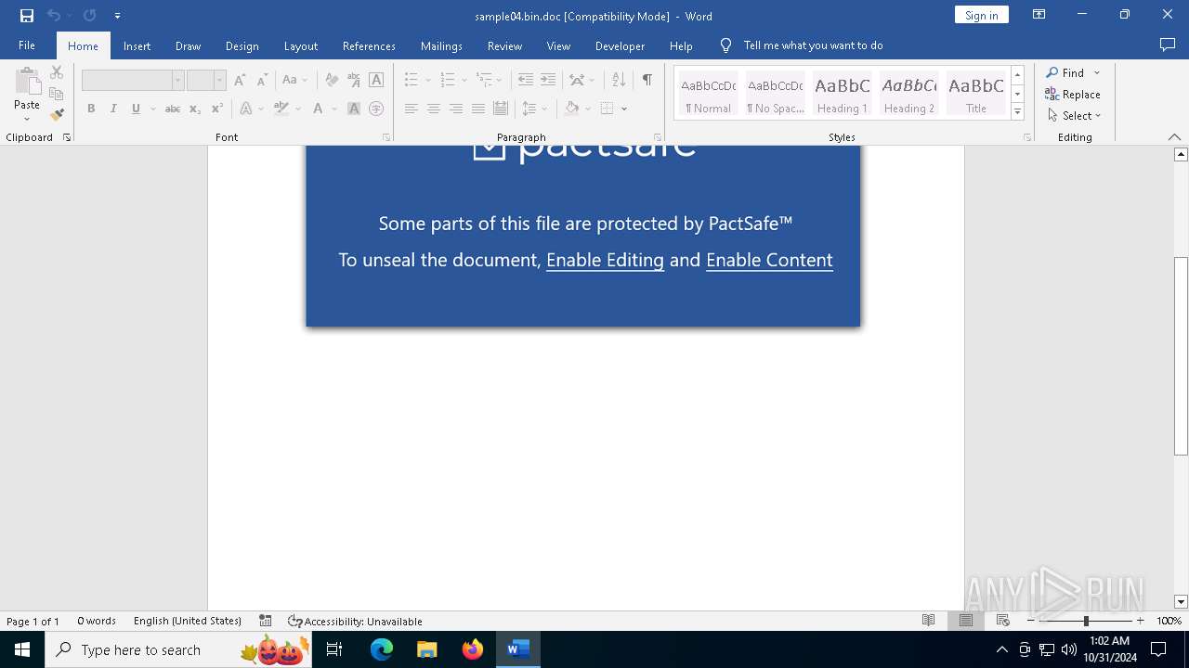Click the Strikethrough abc icon

coord(172,109)
